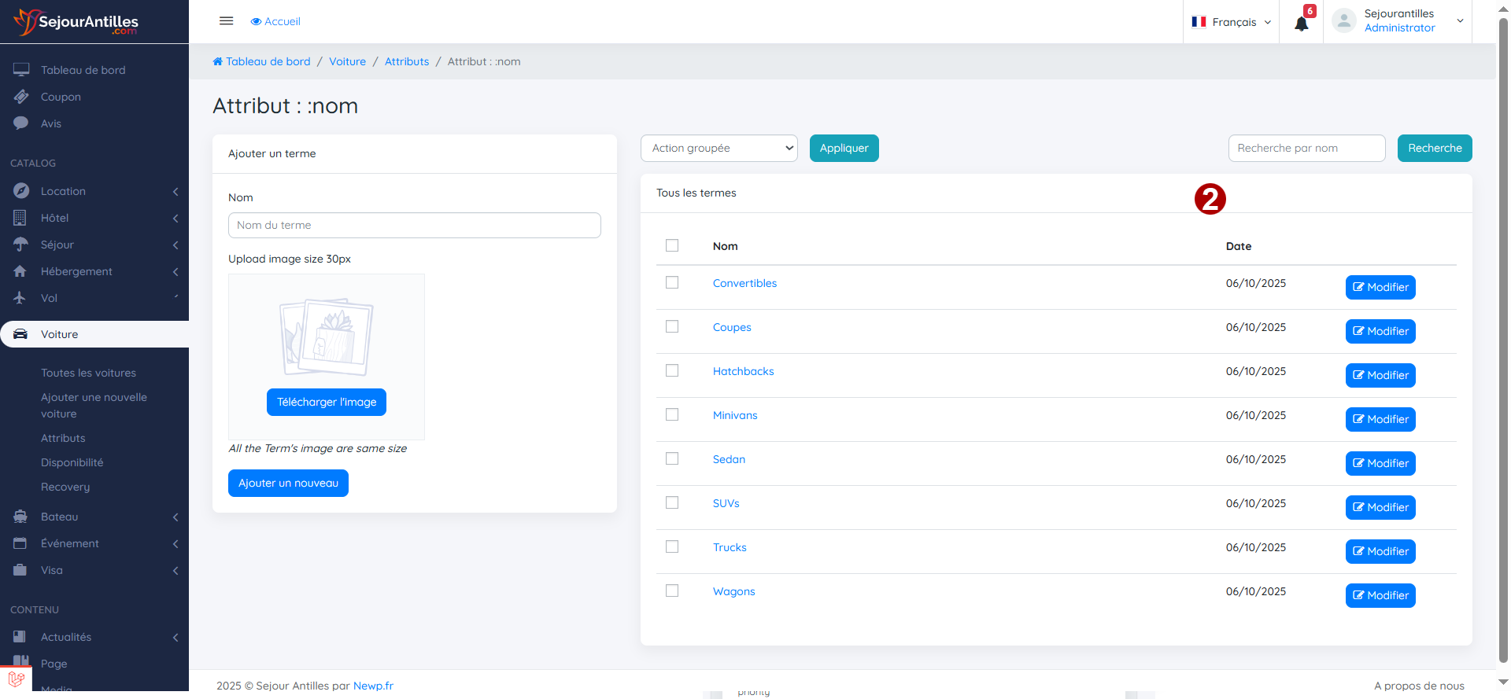The width and height of the screenshot is (1511, 699).
Task: Open the notifications bell icon
Action: point(1301,23)
